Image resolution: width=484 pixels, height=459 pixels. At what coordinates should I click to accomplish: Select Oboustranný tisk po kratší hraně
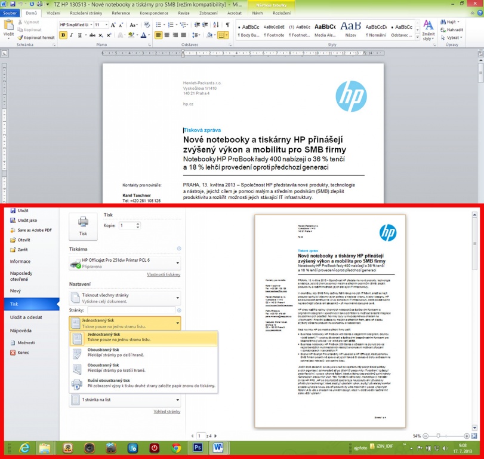click(144, 369)
